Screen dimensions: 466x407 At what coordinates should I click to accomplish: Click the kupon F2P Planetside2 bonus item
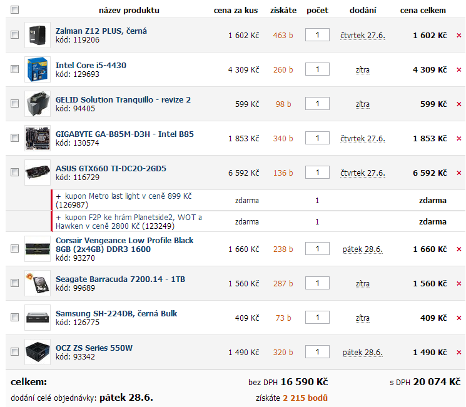pos(129,221)
